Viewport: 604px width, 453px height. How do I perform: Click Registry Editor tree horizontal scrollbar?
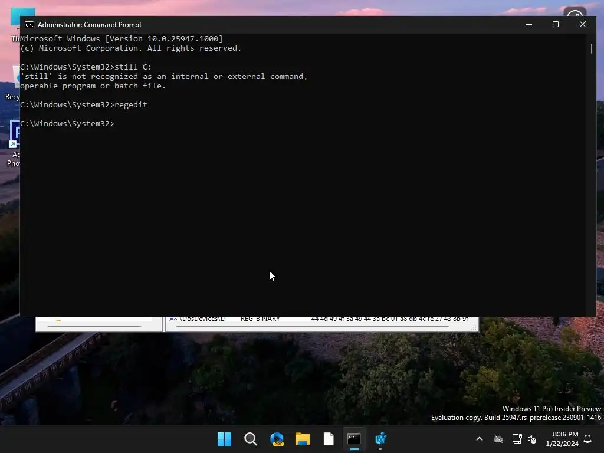pos(94,326)
